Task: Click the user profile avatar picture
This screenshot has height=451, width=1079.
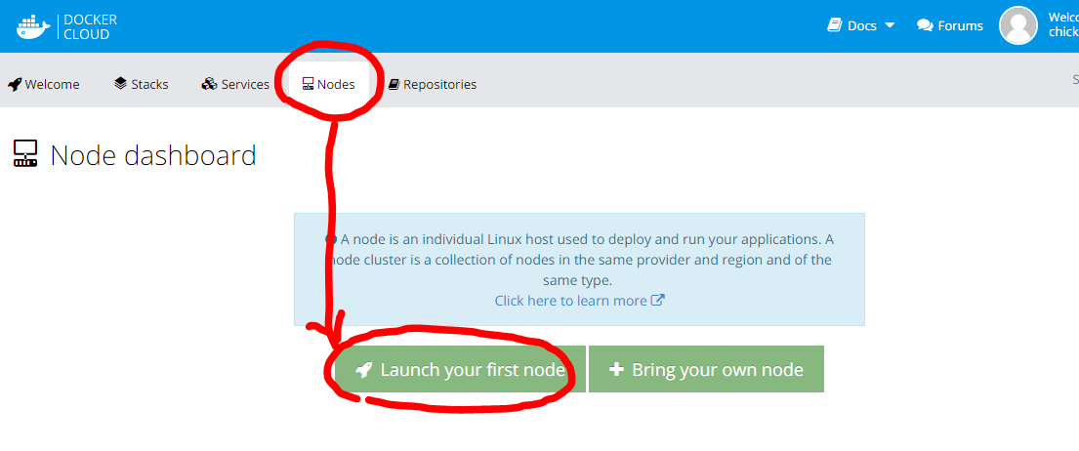Action: (x=1017, y=25)
